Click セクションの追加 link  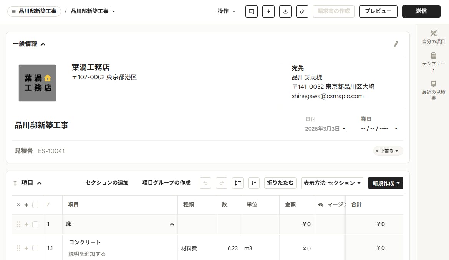(107, 183)
